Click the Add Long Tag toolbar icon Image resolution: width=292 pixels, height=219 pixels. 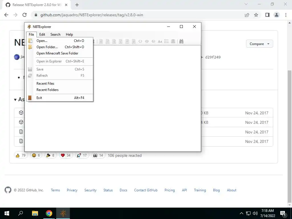coord(121,41)
